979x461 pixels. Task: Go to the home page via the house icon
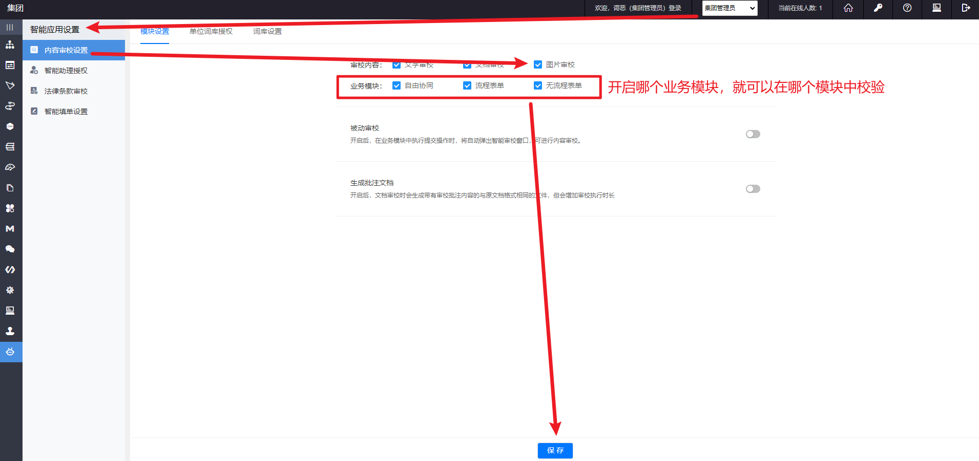[x=848, y=8]
